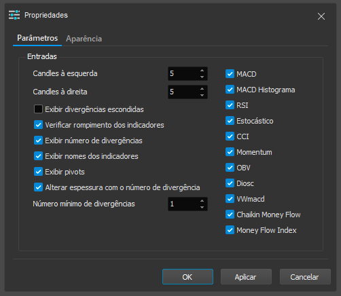Increase Candles à direita value with up arrow
The width and height of the screenshot is (341, 296).
[202, 89]
